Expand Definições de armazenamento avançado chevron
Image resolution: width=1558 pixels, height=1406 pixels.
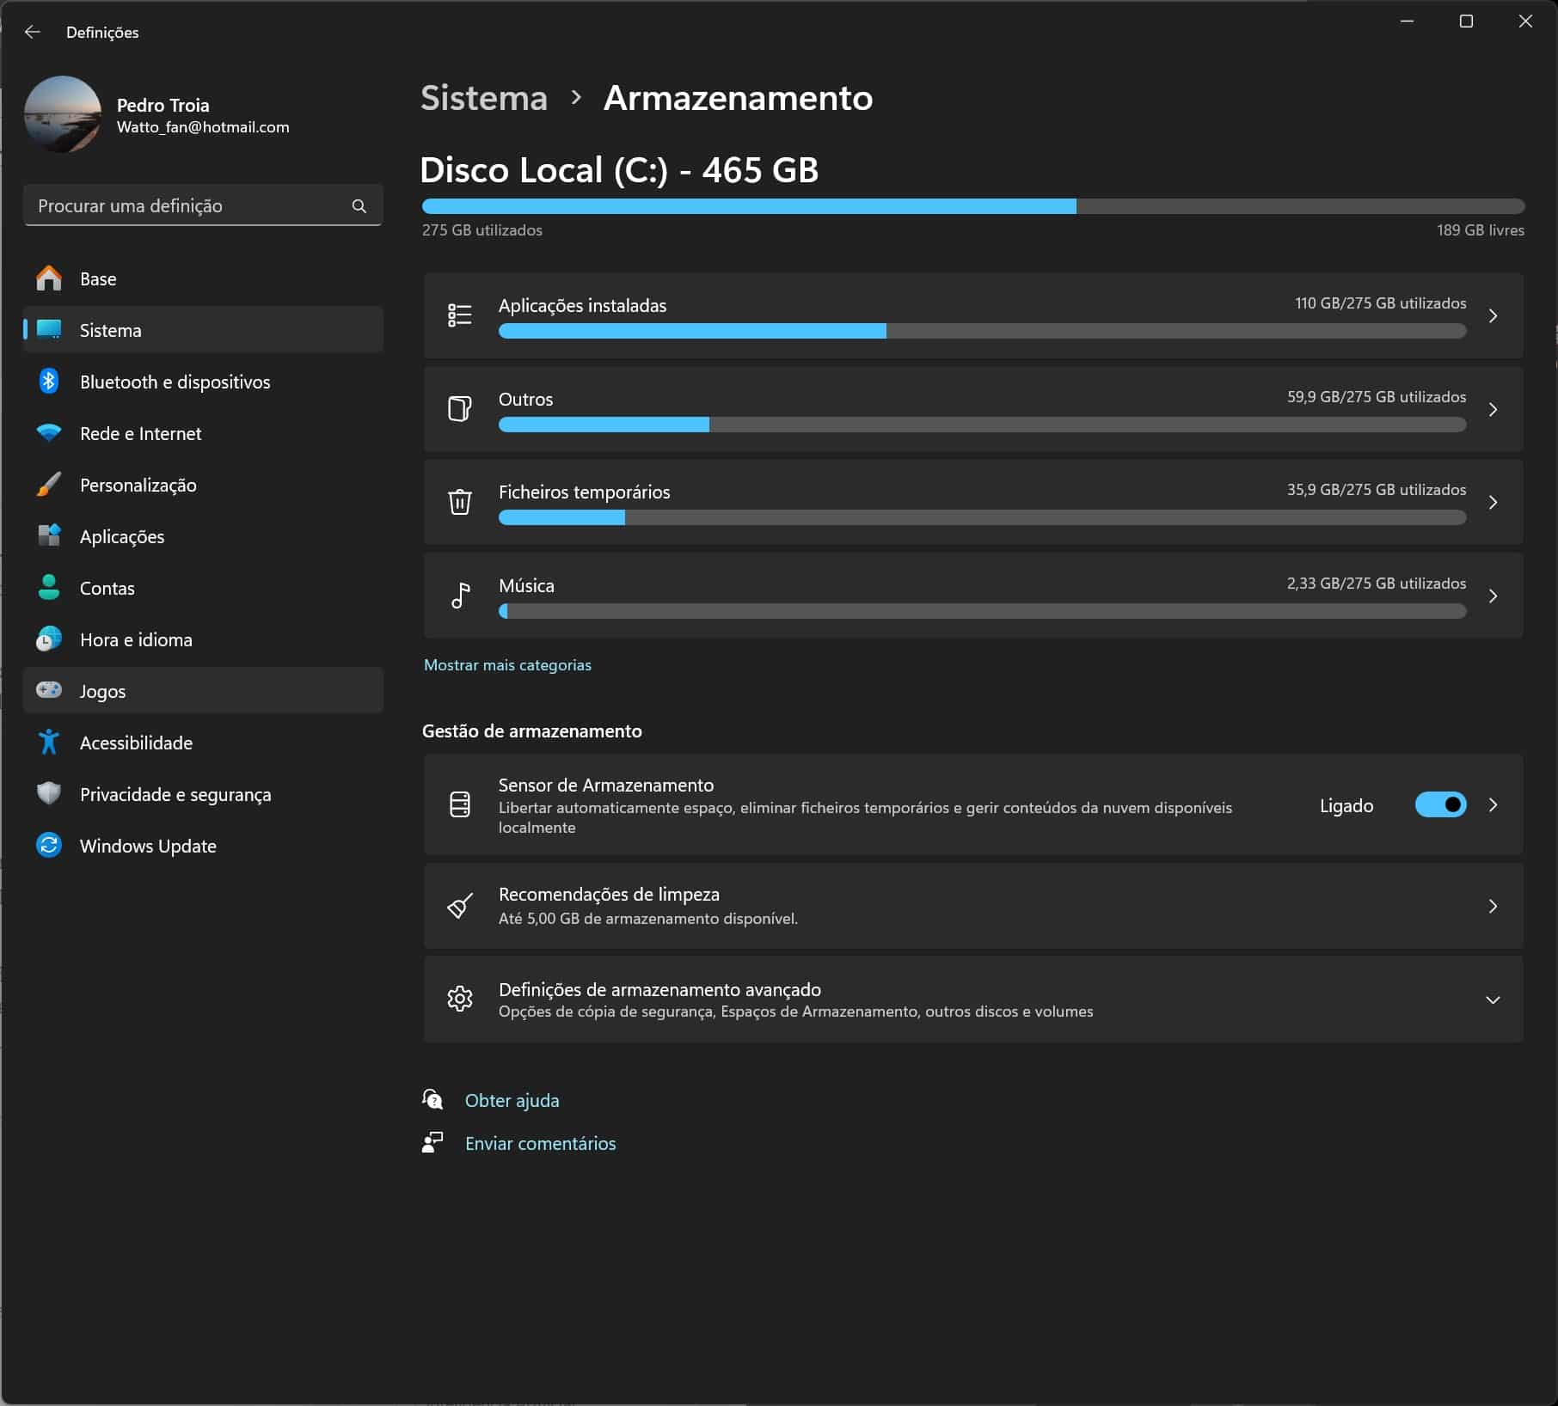1493,999
